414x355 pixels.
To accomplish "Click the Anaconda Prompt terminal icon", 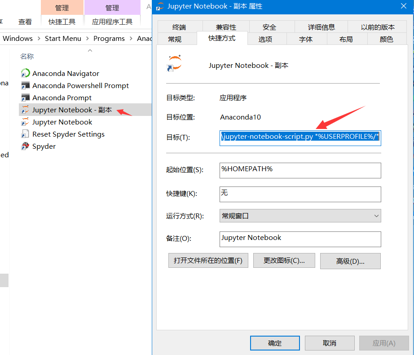I will pos(25,98).
